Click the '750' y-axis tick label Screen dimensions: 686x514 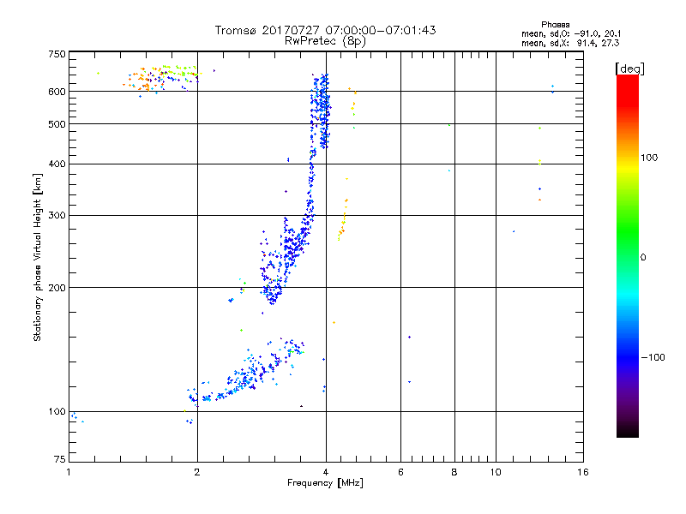[57, 54]
